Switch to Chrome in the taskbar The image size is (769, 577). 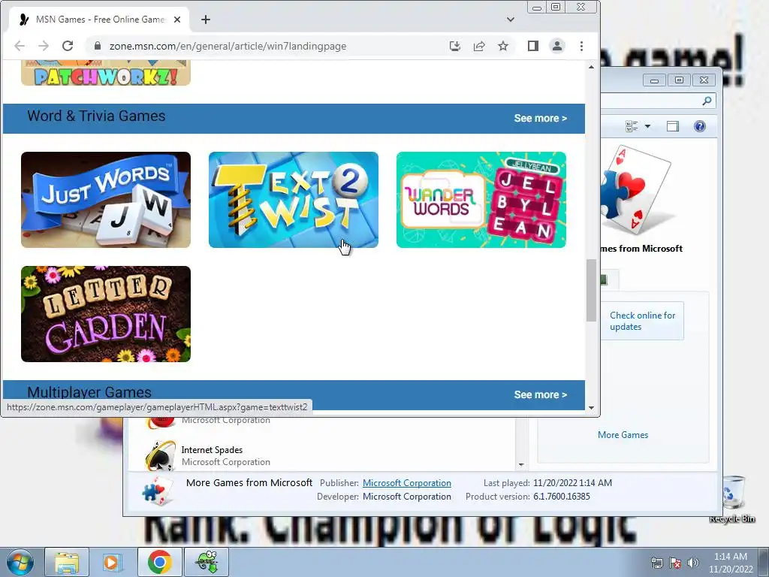159,562
